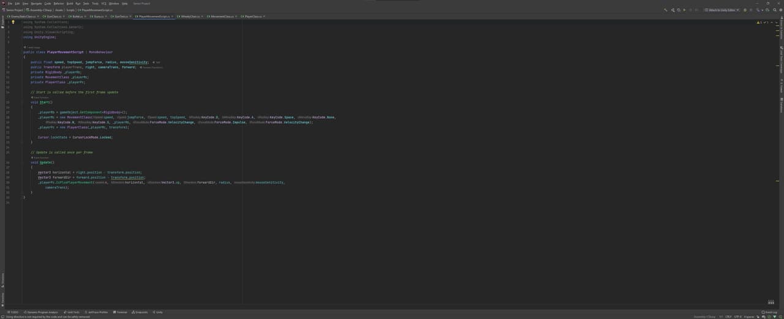Open the Unit Tests tool window
Viewport: 784px width, 319px height.
[72, 312]
